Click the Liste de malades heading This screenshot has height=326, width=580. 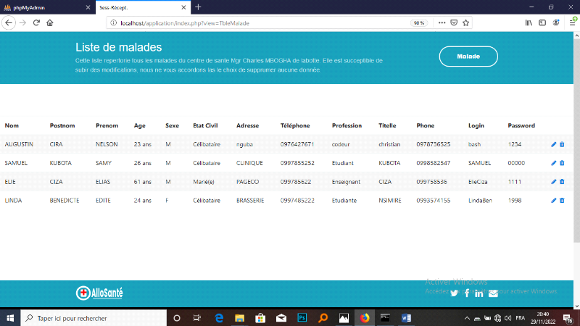(119, 47)
